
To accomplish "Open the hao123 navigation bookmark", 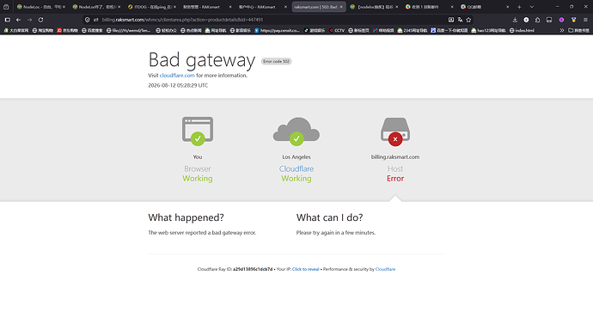I will (488, 30).
